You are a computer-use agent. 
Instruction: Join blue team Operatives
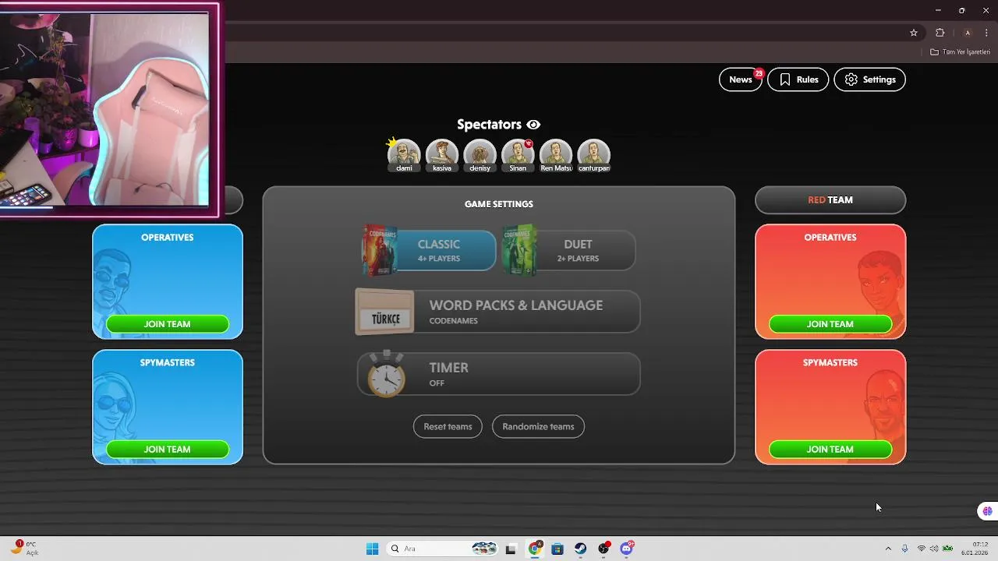(167, 324)
